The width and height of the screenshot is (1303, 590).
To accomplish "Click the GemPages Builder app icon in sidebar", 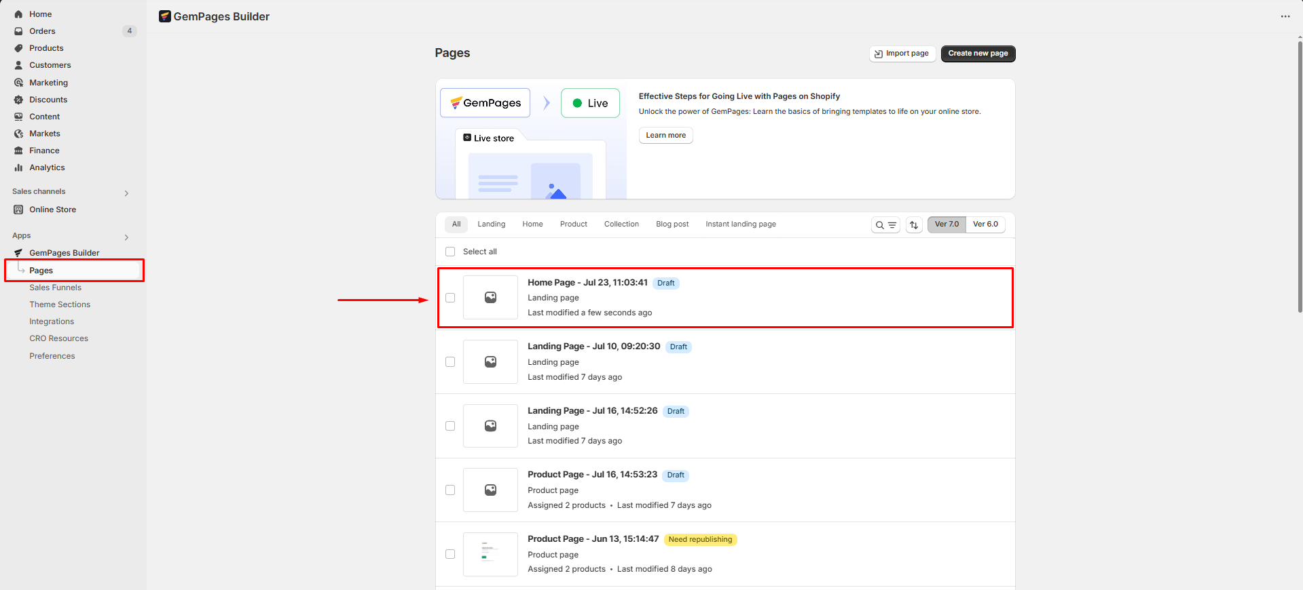I will click(x=18, y=253).
